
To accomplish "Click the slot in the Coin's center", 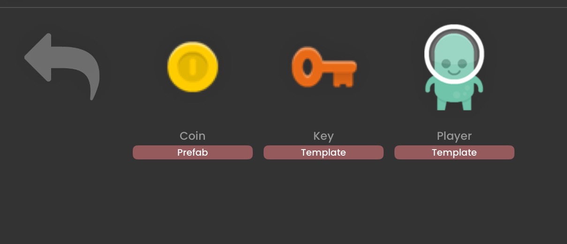I will 192,67.
